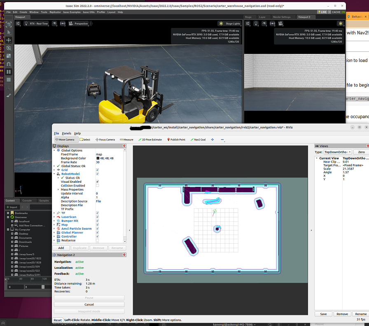This screenshot has height=326, width=369.
Task: Choose the Rotate tool in Isaac Sim toolbar
Action: (x=9, y=48)
